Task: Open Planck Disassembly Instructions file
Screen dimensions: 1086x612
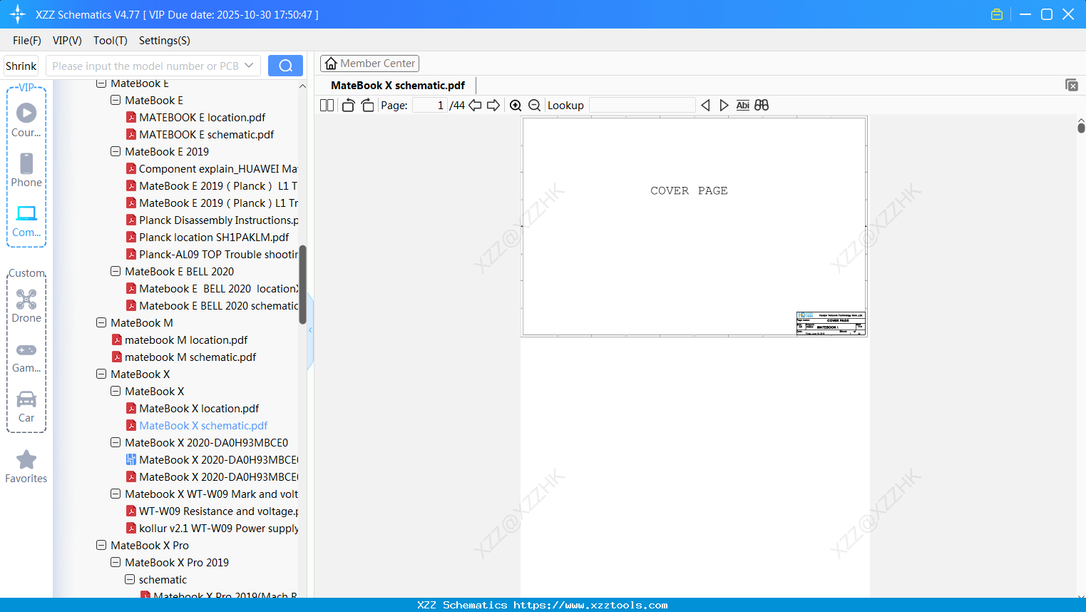Action: [x=219, y=220]
